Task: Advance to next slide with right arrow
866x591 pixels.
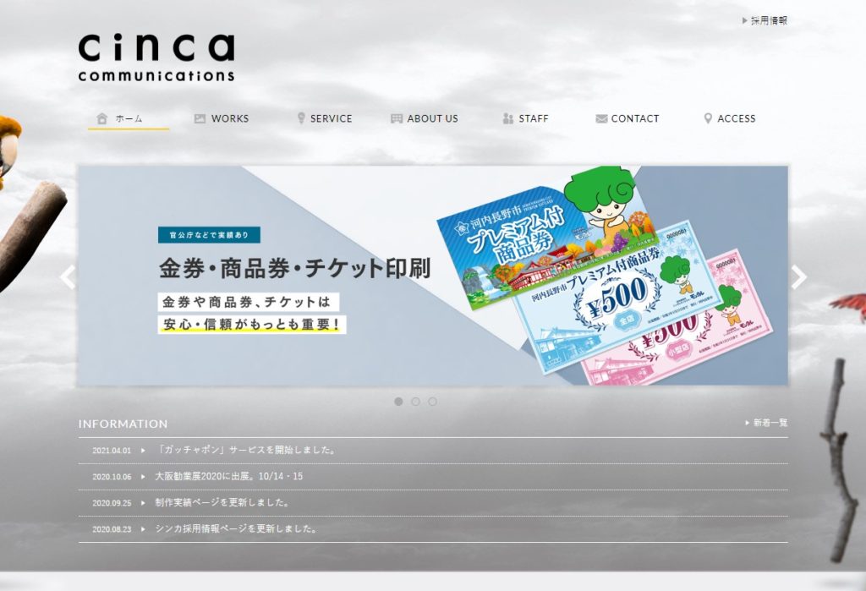Action: pyautogui.click(x=798, y=277)
